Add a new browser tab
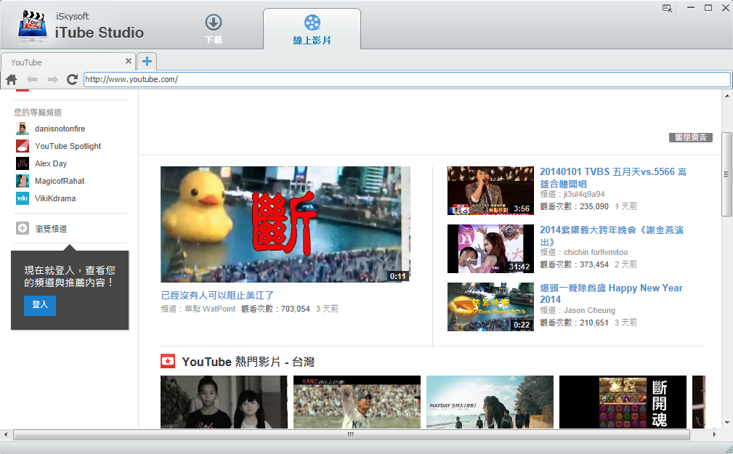This screenshot has height=454, width=733. (147, 62)
